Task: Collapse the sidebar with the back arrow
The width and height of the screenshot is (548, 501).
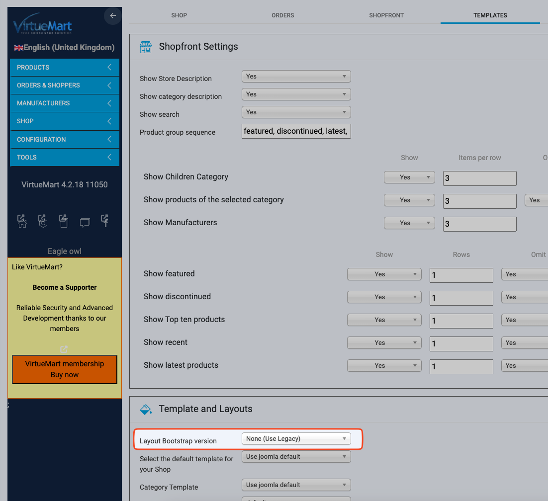Action: point(113,16)
